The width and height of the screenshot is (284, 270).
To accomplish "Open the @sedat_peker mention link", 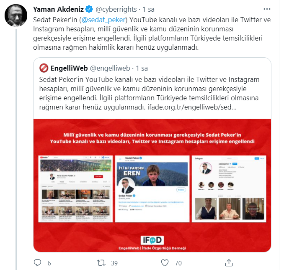I will point(103,20).
